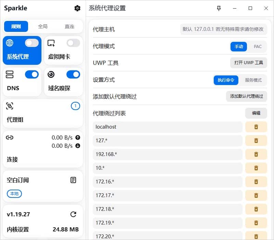The width and height of the screenshot is (274, 240).
Task: Focus the 代理主机 input field
Action: (x=224, y=29)
